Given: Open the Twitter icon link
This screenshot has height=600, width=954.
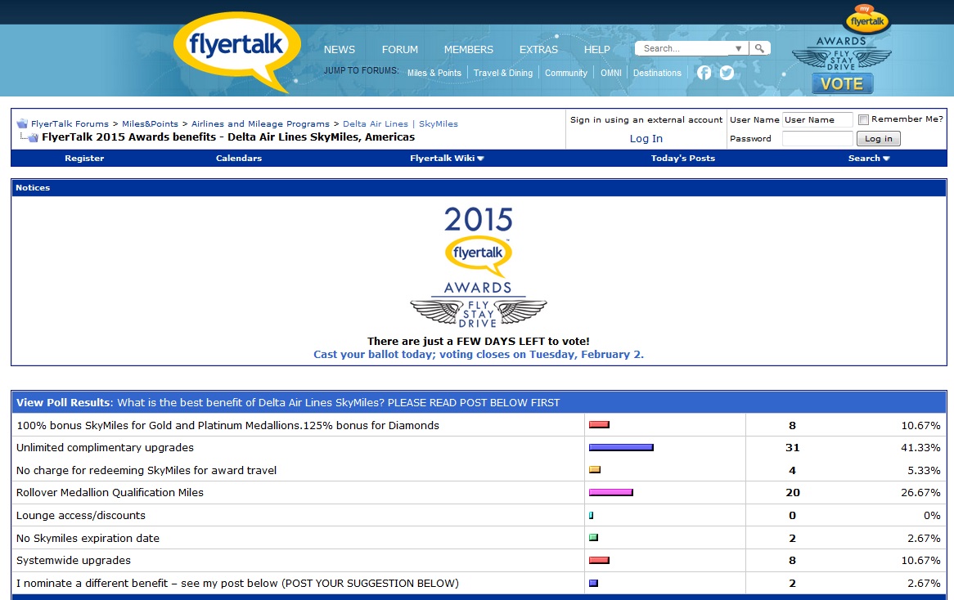Looking at the screenshot, I should coord(726,73).
